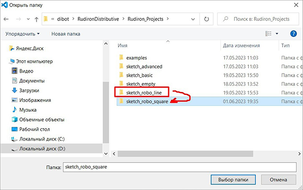Open recent locations dropdown arrow

pos(28,19)
